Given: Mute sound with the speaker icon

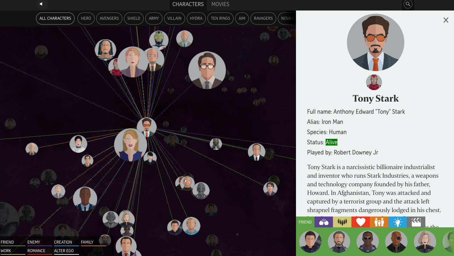Looking at the screenshot, I should tap(41, 4).
